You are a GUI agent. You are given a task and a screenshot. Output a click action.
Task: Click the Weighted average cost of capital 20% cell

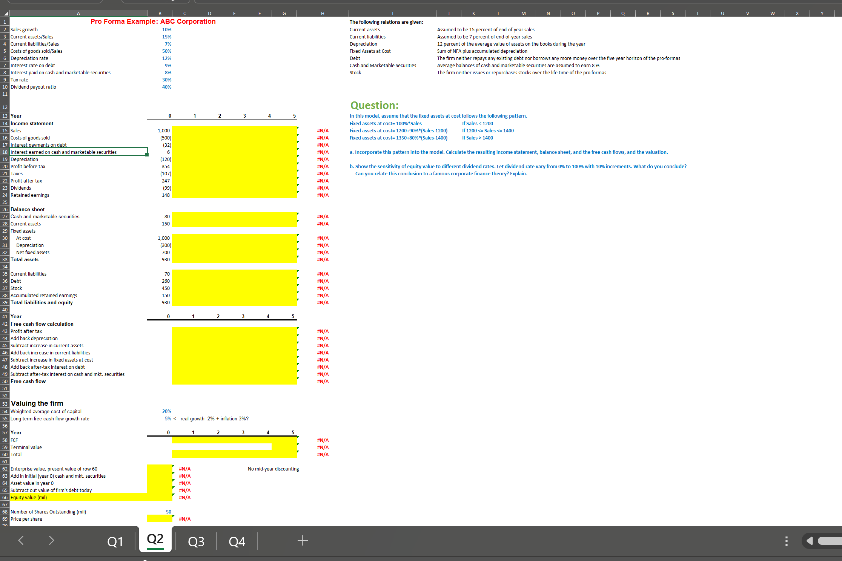pos(167,411)
